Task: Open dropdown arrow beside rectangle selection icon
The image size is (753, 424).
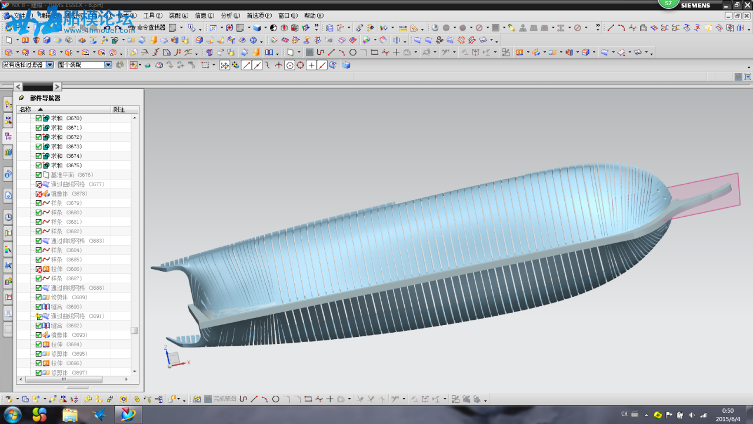Action: pyautogui.click(x=214, y=65)
